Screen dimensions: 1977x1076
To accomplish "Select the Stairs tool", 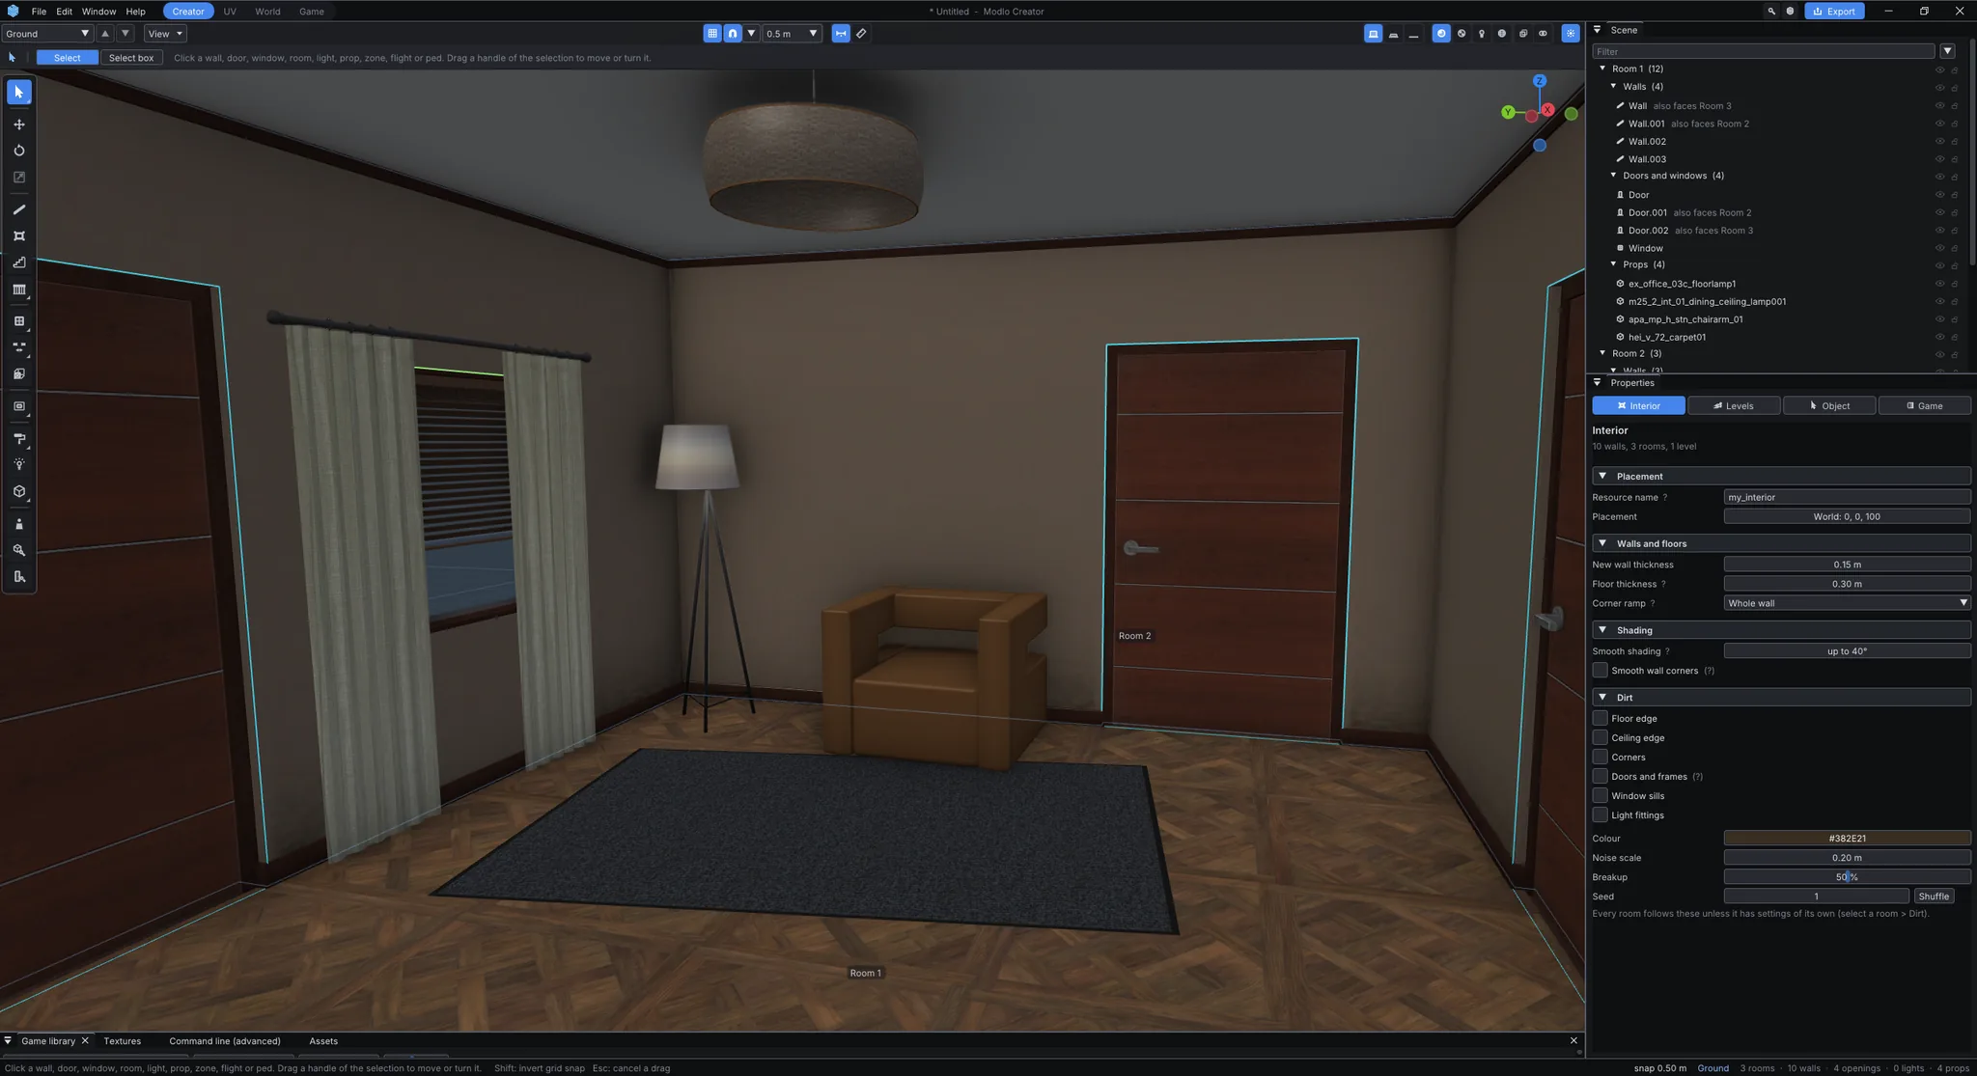I will coord(19,262).
